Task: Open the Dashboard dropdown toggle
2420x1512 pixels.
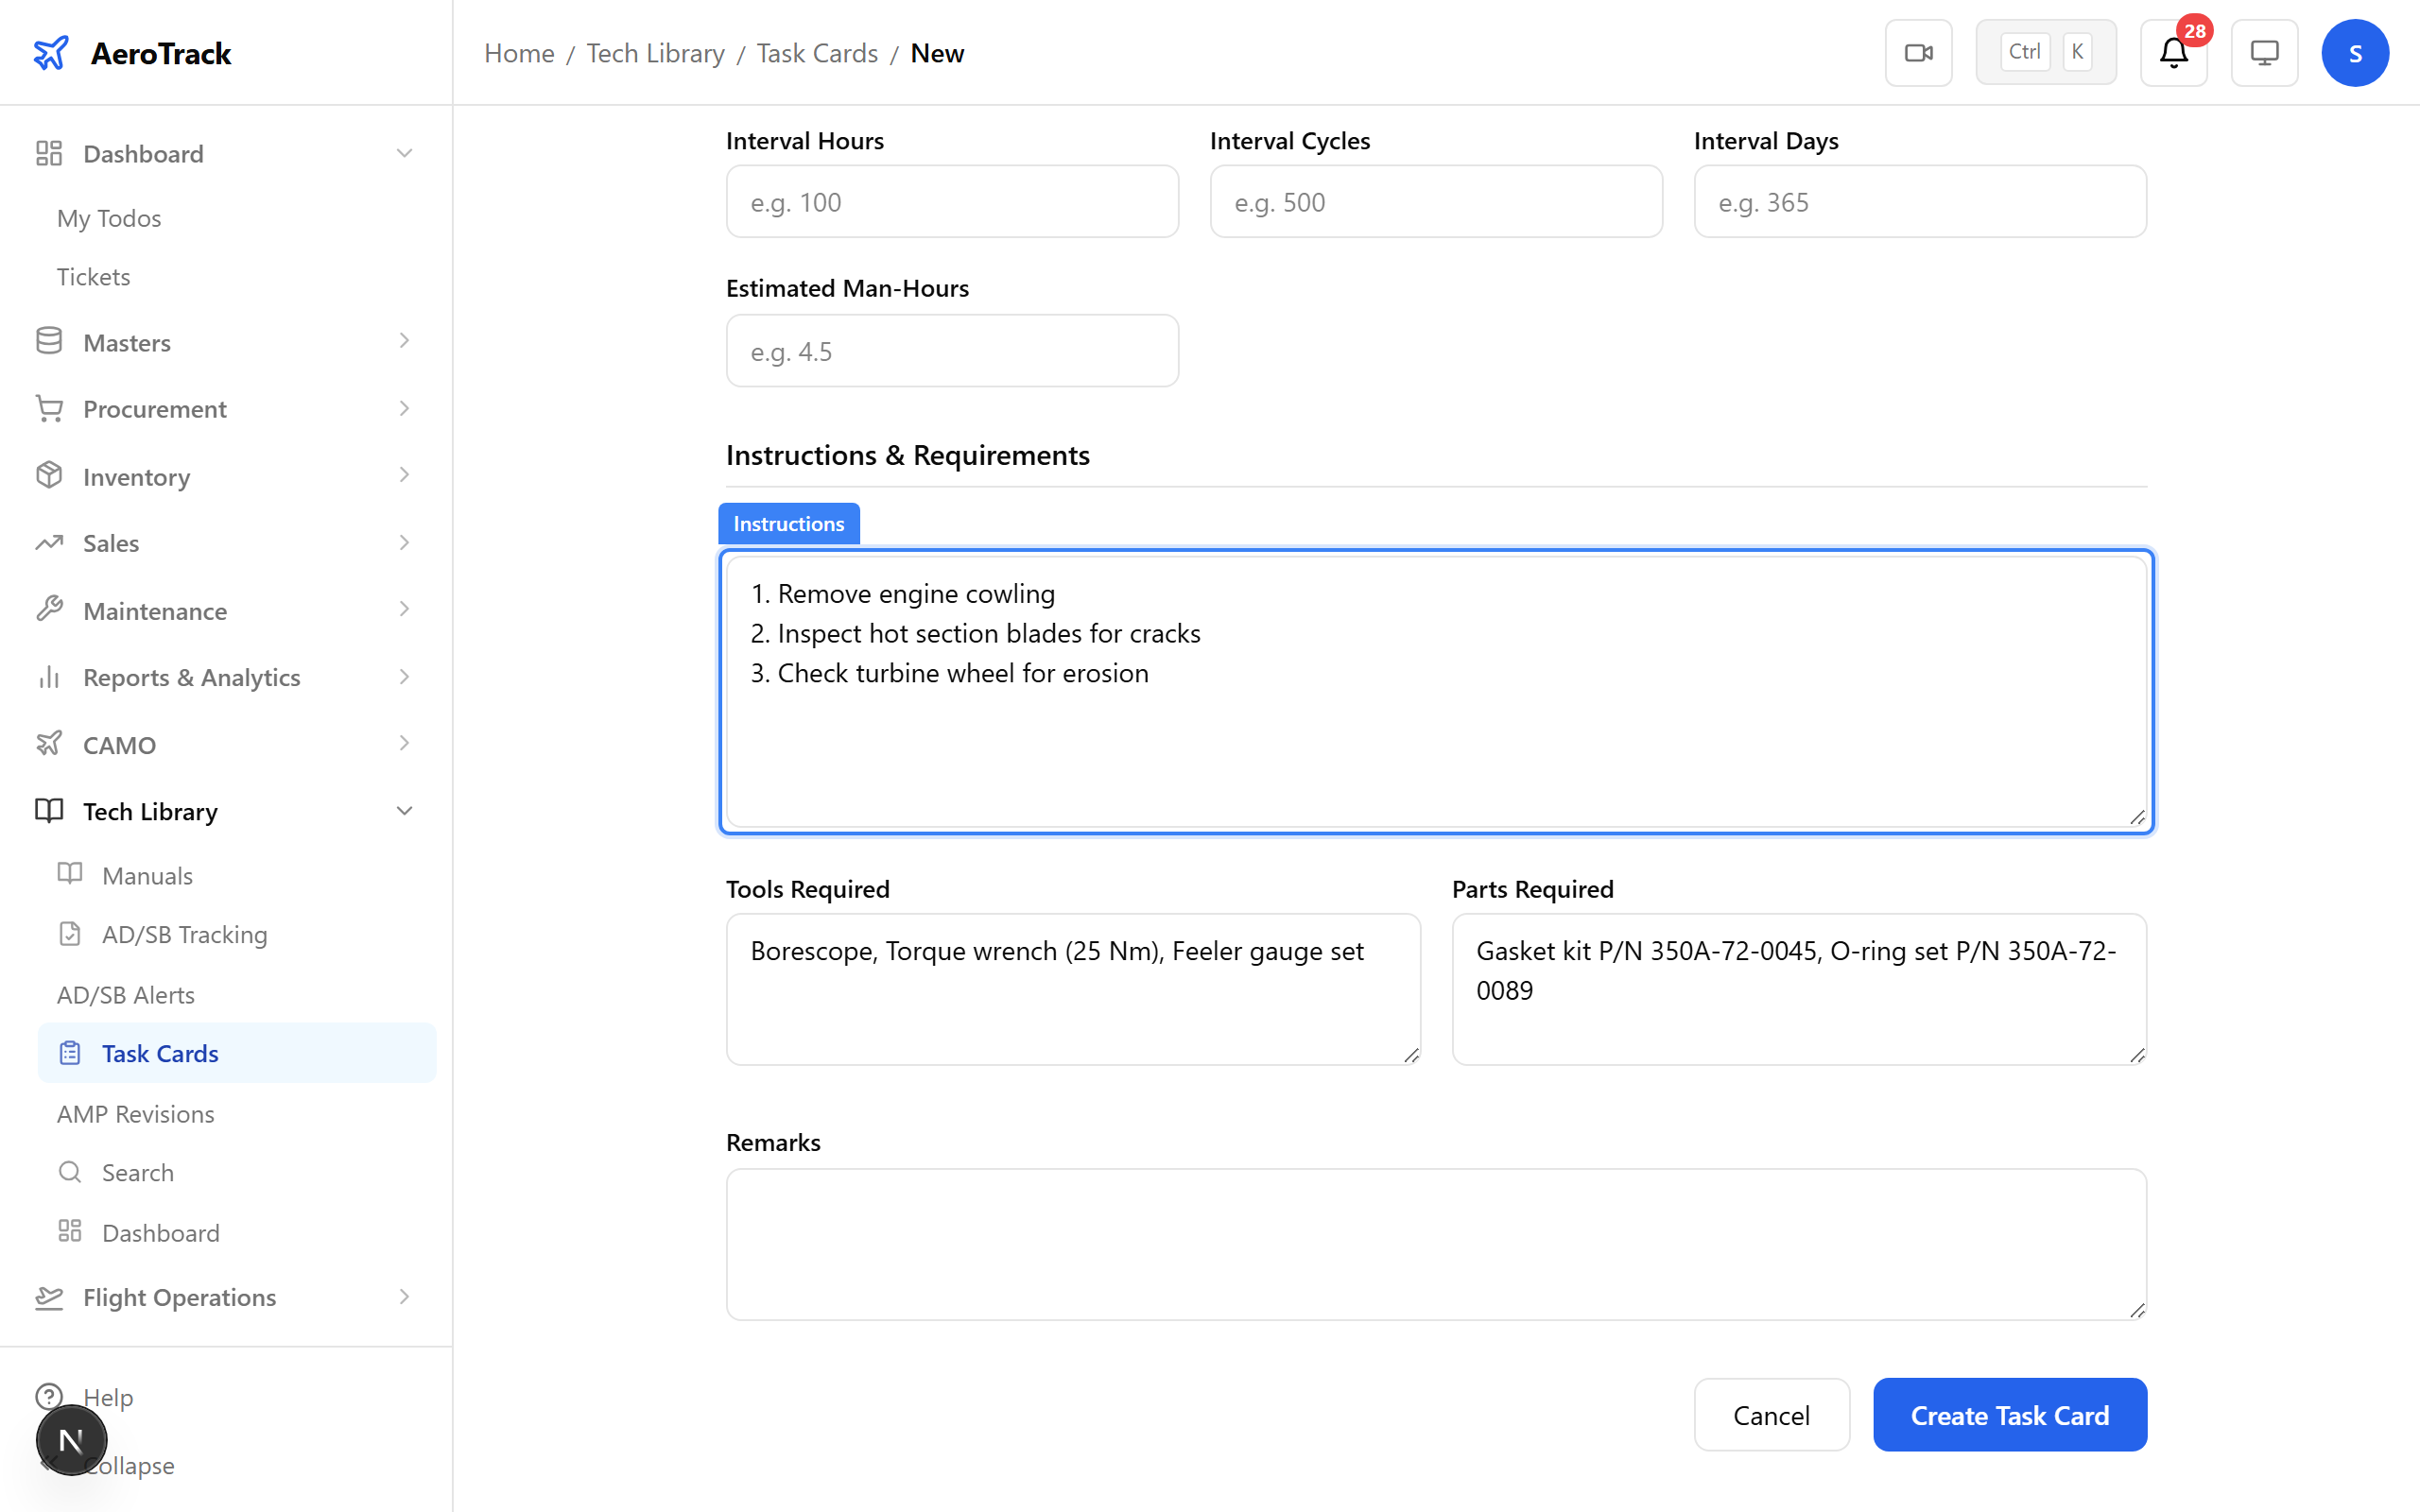Action: click(x=404, y=152)
